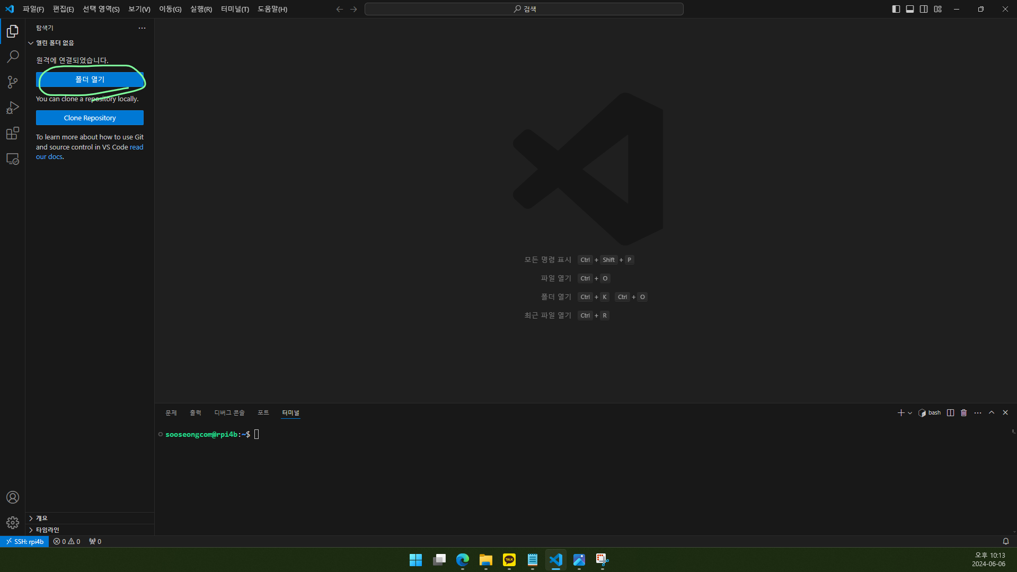Open notifications bell in status bar

(1006, 541)
